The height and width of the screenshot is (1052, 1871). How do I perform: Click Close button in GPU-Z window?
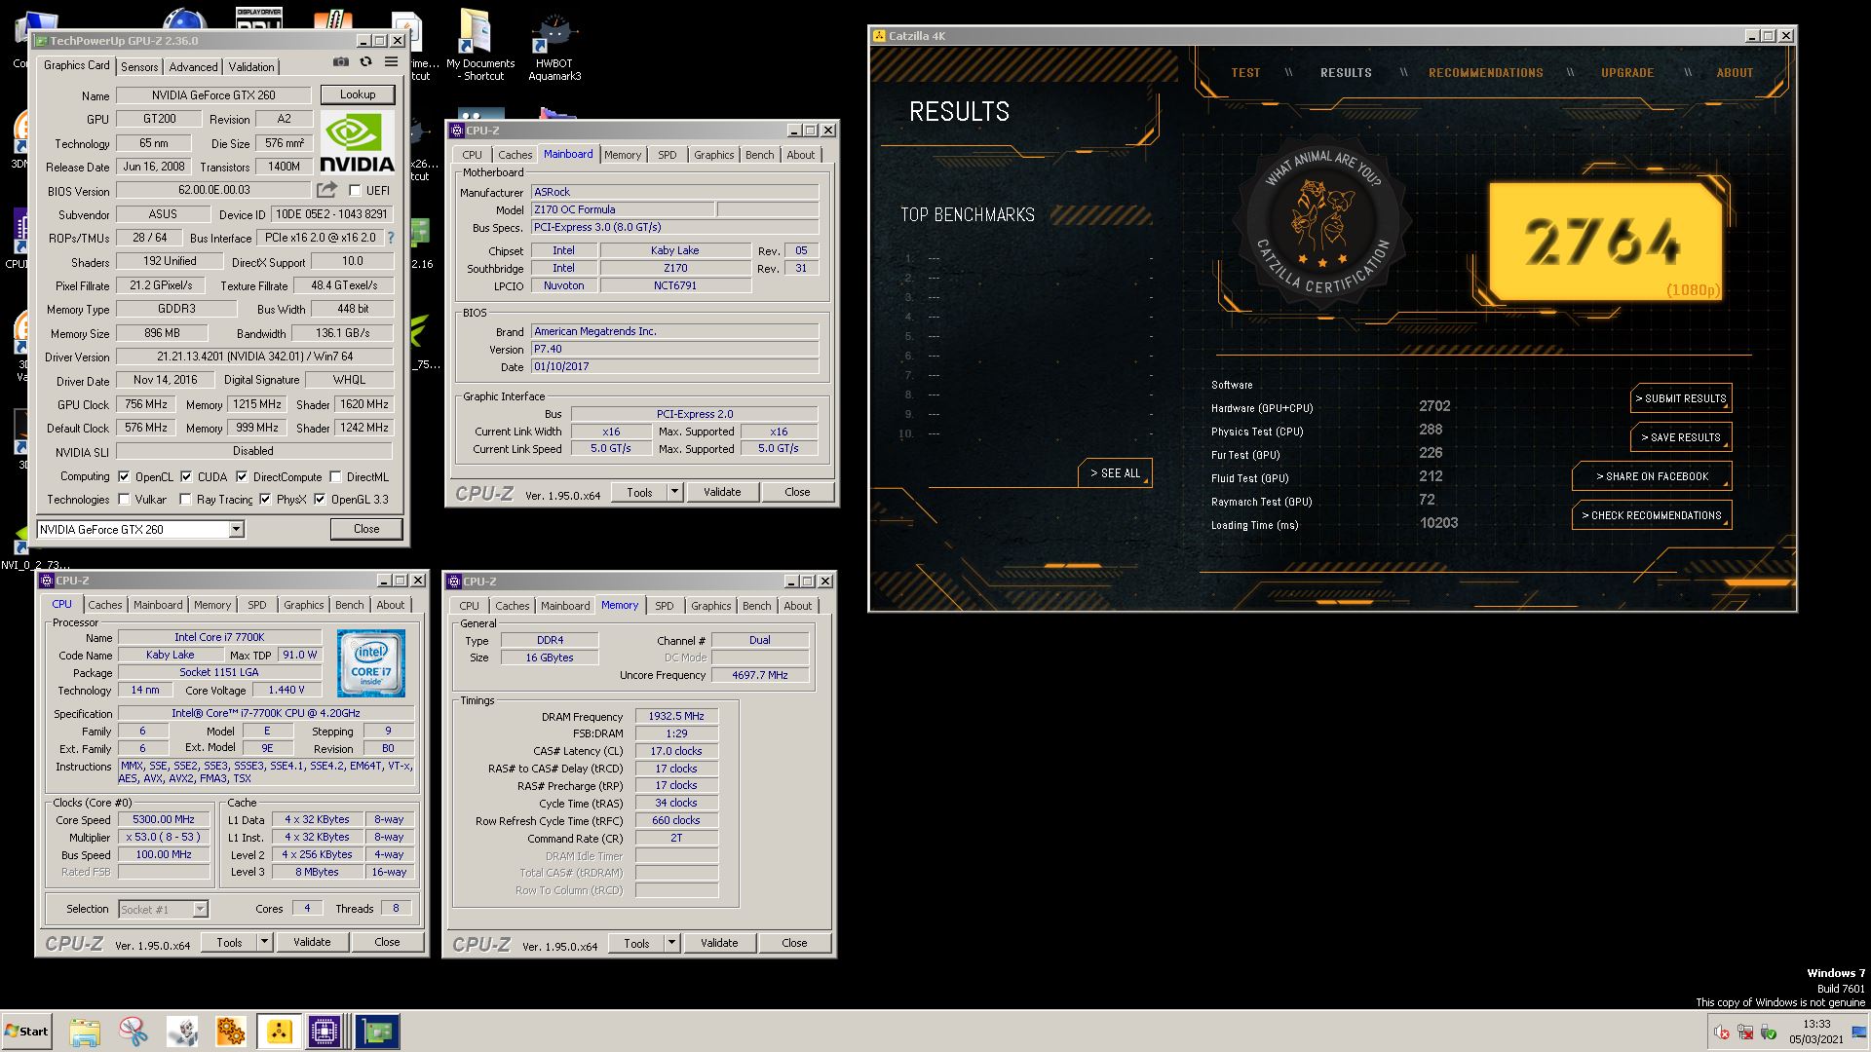[x=366, y=529]
